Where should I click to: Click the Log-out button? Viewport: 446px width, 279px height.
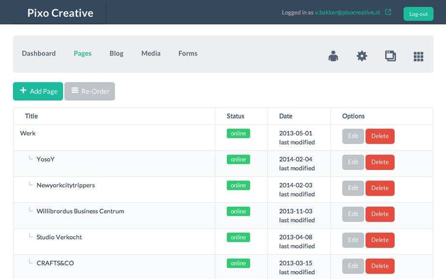(418, 14)
